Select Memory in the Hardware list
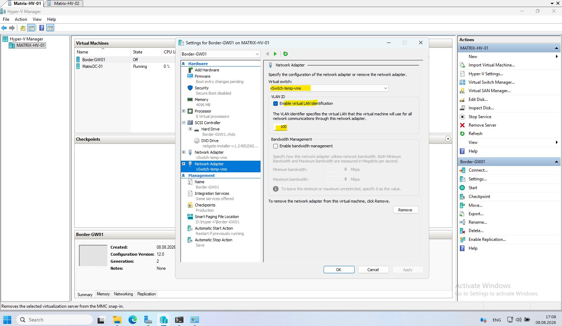 click(x=201, y=100)
